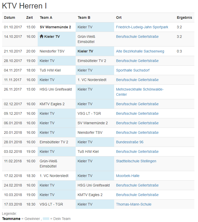Click the 0:3 result for Niendorfer TSV match
198x222 pixels.
[179, 51]
